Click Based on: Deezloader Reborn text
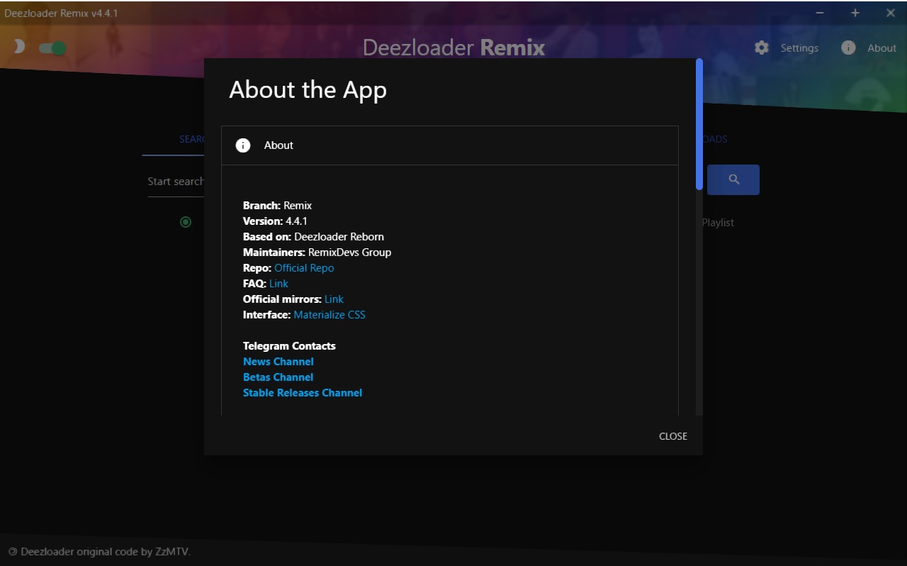 pyautogui.click(x=313, y=237)
